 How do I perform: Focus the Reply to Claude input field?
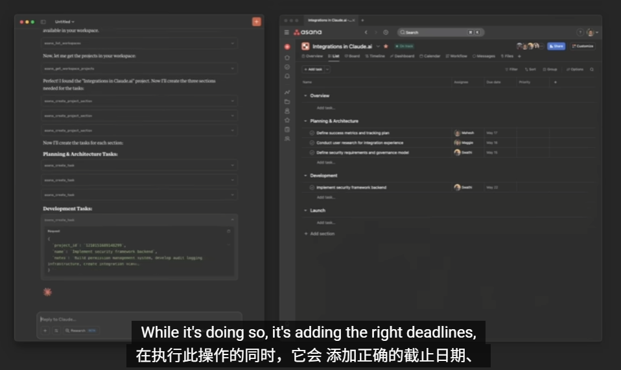click(x=139, y=319)
